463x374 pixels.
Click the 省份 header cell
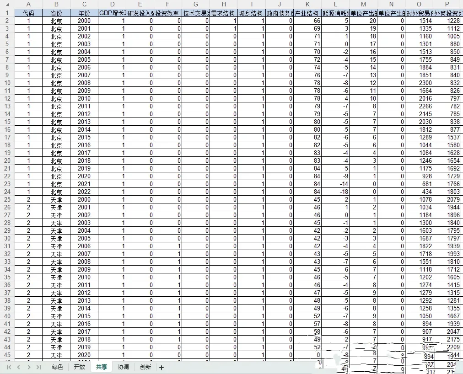click(56, 13)
